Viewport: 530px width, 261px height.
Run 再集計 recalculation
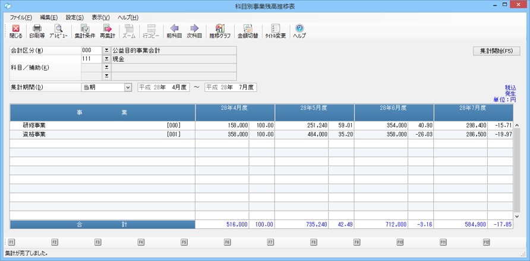[107, 31]
